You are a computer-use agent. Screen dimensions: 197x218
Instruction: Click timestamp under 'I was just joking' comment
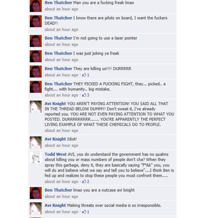(61, 60)
